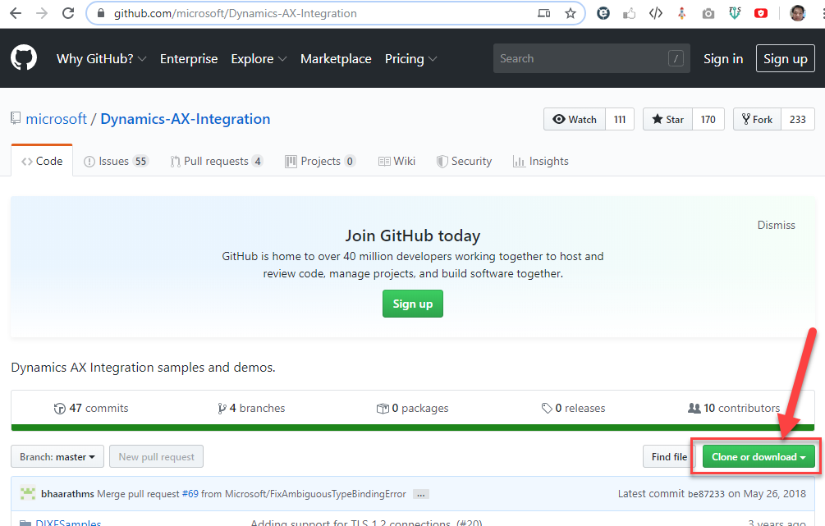Switch to the Pull requests tab
Viewport: 825px width, 526px height.
tap(216, 161)
